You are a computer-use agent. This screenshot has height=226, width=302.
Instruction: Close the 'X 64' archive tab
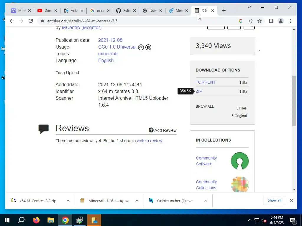(213, 11)
